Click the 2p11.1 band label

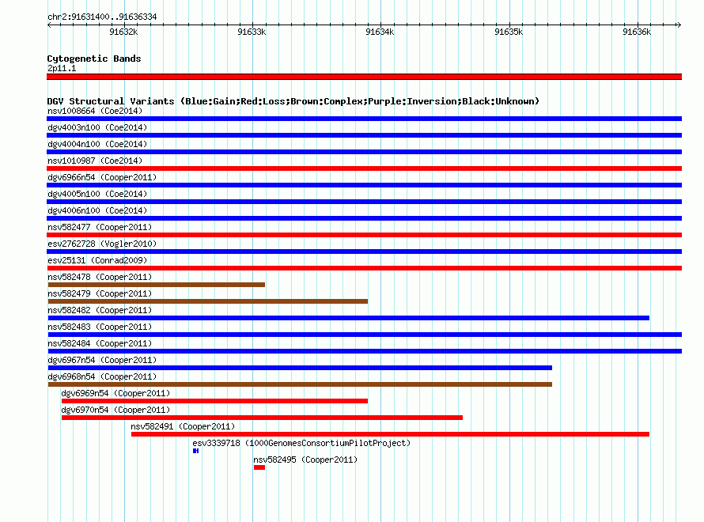62,68
